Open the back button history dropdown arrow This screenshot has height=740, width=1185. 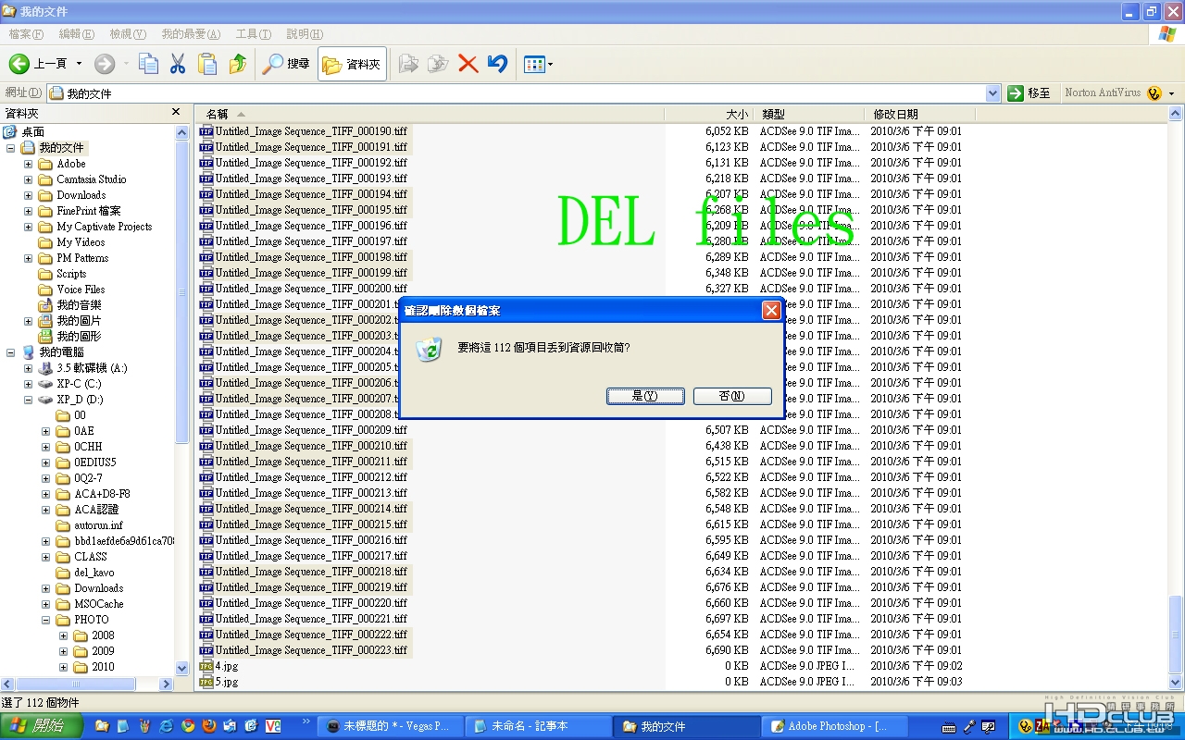(79, 64)
